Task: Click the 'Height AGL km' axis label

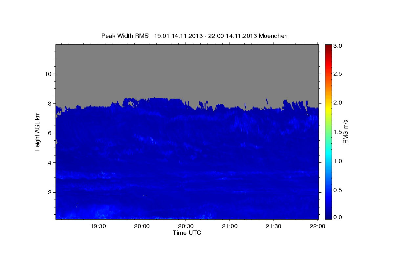Action: click(x=37, y=131)
